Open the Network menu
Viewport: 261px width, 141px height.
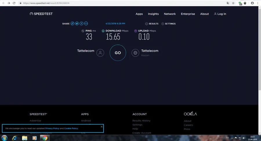point(170,14)
